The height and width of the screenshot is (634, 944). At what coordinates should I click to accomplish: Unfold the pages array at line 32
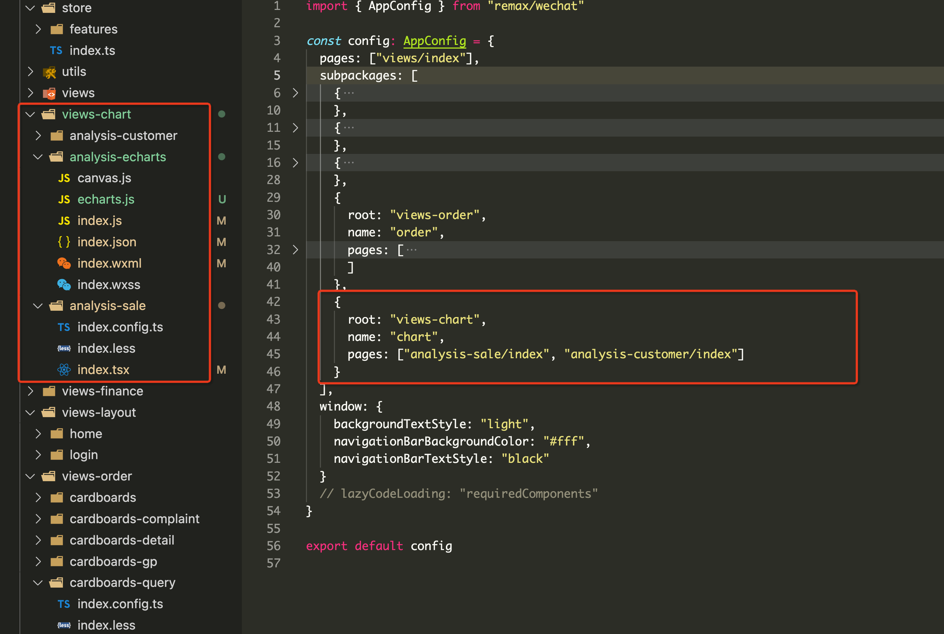click(x=296, y=250)
